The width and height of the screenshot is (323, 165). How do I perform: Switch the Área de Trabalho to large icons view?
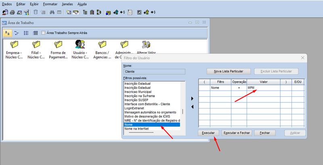point(7,33)
